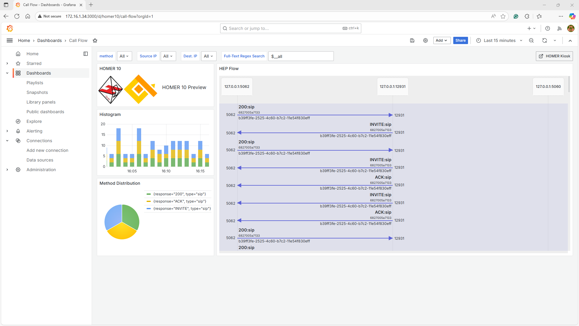The image size is (579, 326).
Task: Toggle the hamburger navigation menu
Action: point(10,40)
